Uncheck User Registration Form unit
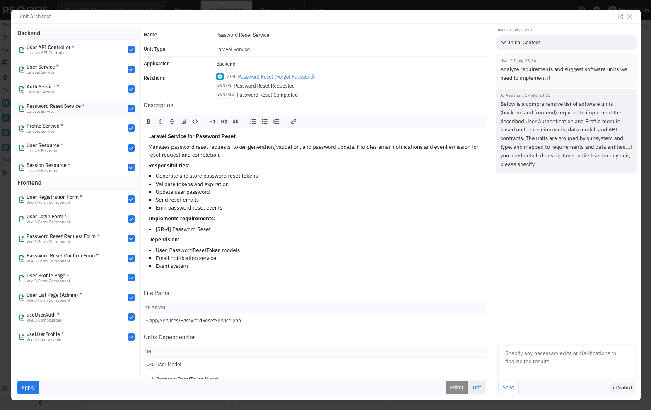The height and width of the screenshot is (410, 651). 131,199
